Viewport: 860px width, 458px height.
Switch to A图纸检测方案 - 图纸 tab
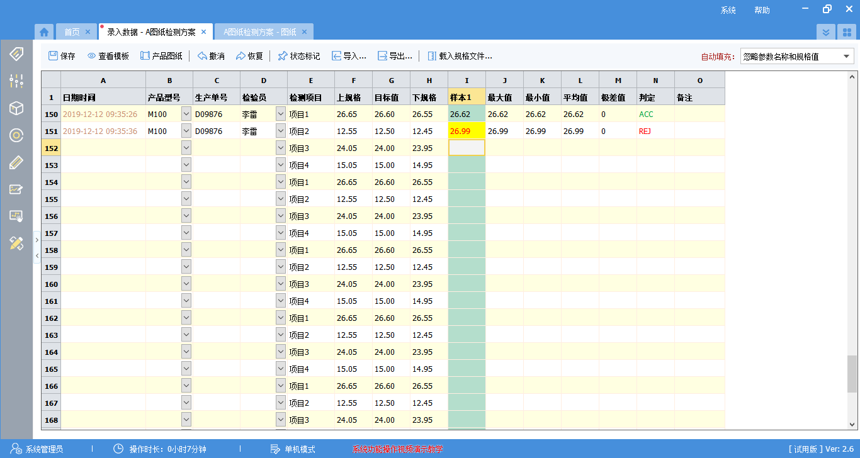tap(259, 32)
